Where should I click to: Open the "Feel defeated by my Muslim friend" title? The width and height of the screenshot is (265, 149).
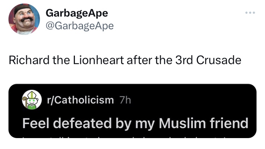135,123
